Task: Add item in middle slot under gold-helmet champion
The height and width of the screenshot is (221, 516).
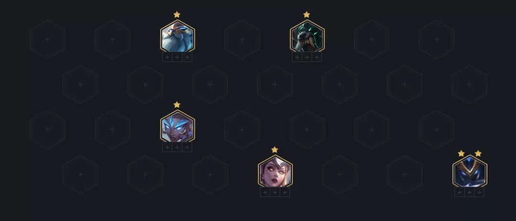Action: pos(469,192)
